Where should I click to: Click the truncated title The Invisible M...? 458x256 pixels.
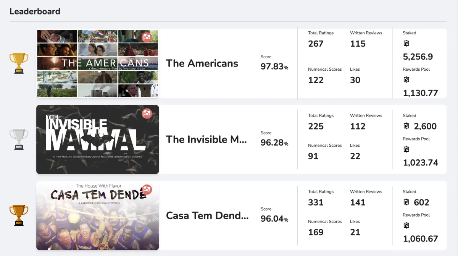(206, 139)
